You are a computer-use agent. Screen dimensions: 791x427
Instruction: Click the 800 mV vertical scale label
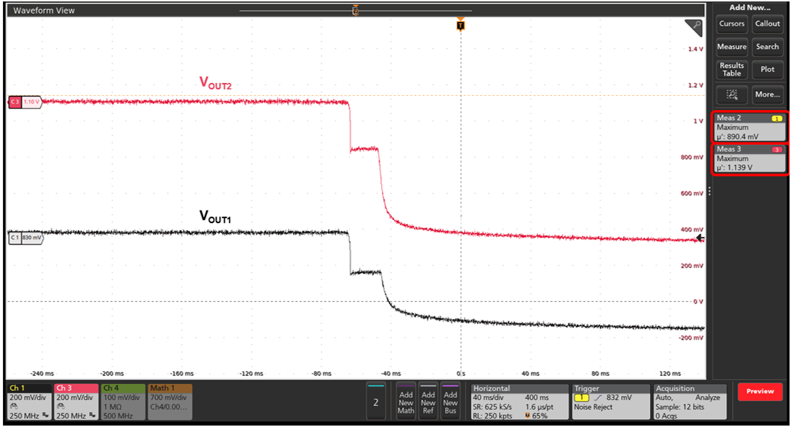click(693, 157)
